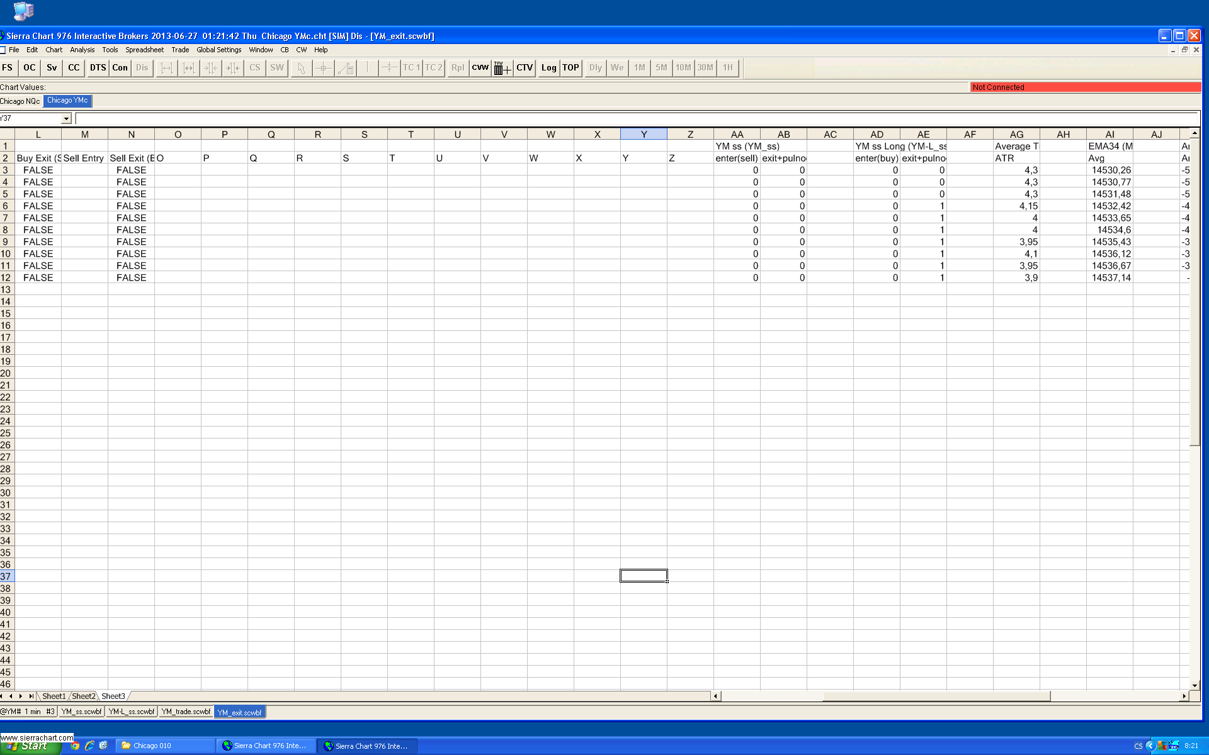Click the OC toolbar button
Image resolution: width=1209 pixels, height=755 pixels.
tap(30, 68)
